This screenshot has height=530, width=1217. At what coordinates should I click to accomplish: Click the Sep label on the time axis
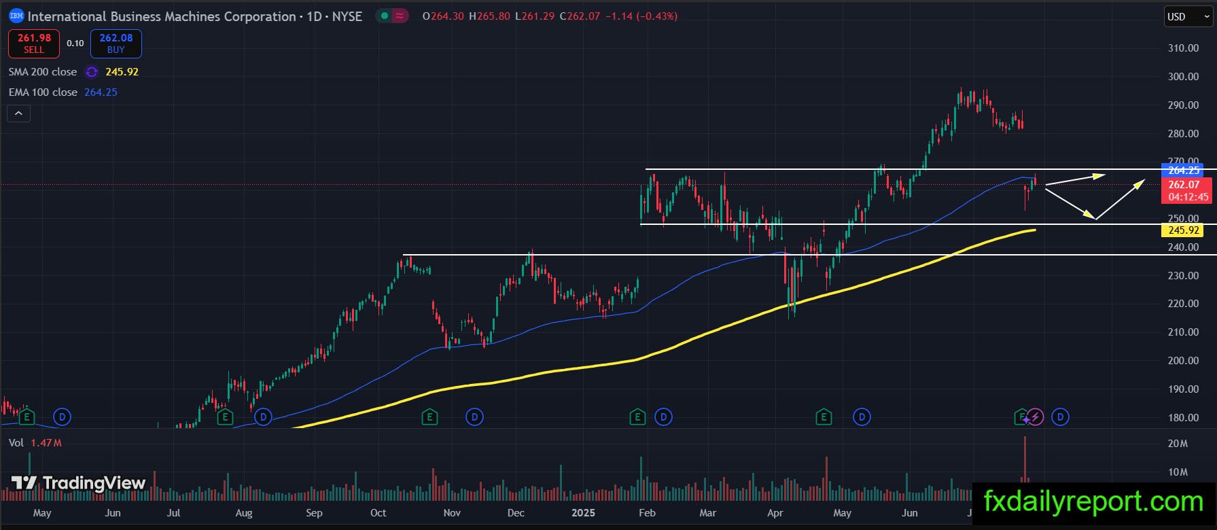coord(314,513)
